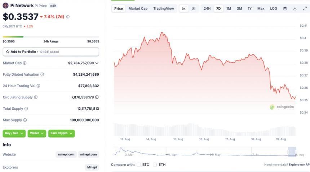Switch to the TradingView tab
The image size is (310, 172).
[x=163, y=8]
